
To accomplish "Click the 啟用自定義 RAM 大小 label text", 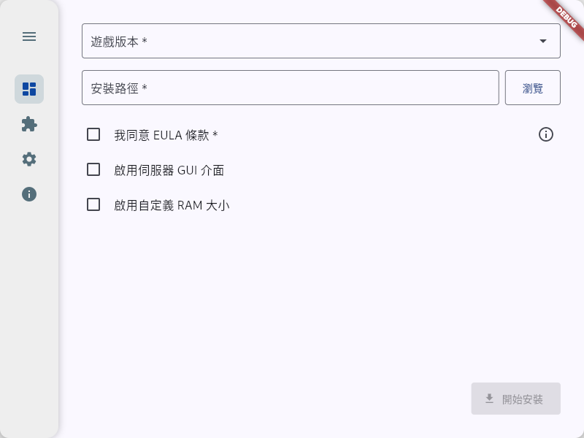I will point(172,205).
